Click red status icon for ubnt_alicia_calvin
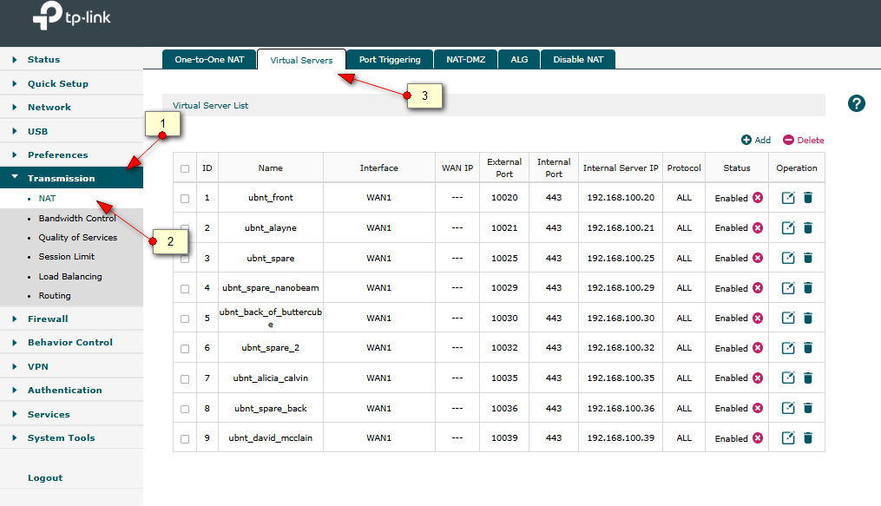Image resolution: width=881 pixels, height=506 pixels. [x=758, y=378]
